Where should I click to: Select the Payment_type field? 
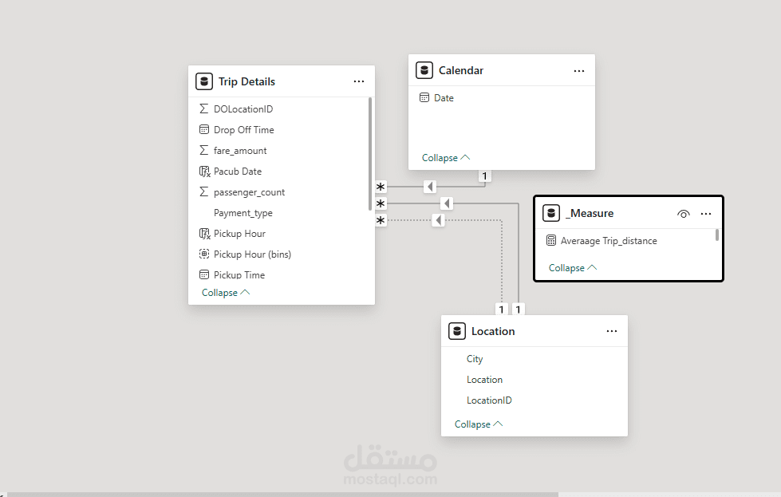click(243, 213)
